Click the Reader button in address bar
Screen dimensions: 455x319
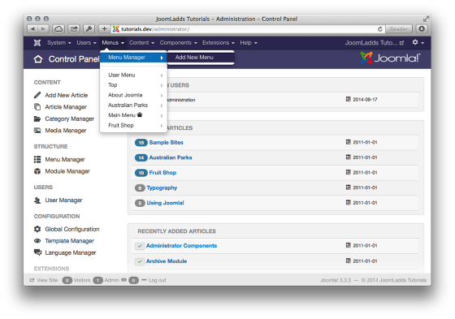(x=399, y=29)
